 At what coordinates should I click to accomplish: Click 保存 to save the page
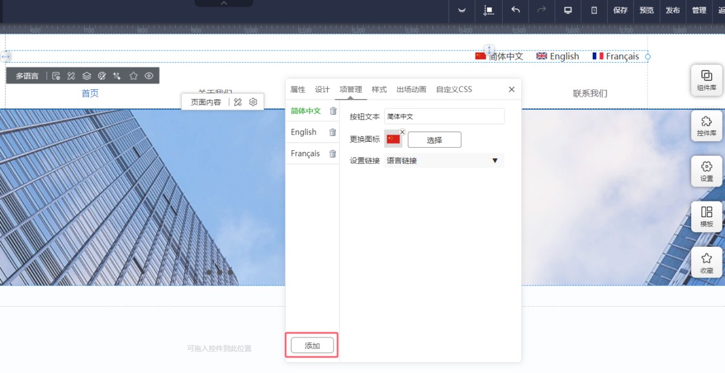(620, 10)
